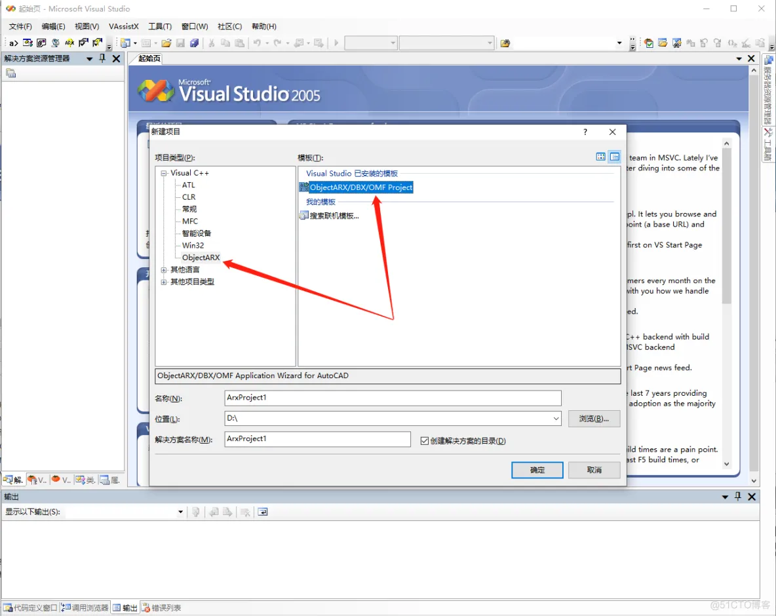
Task: Click the Save All toolbar icon
Action: pyautogui.click(x=195, y=43)
